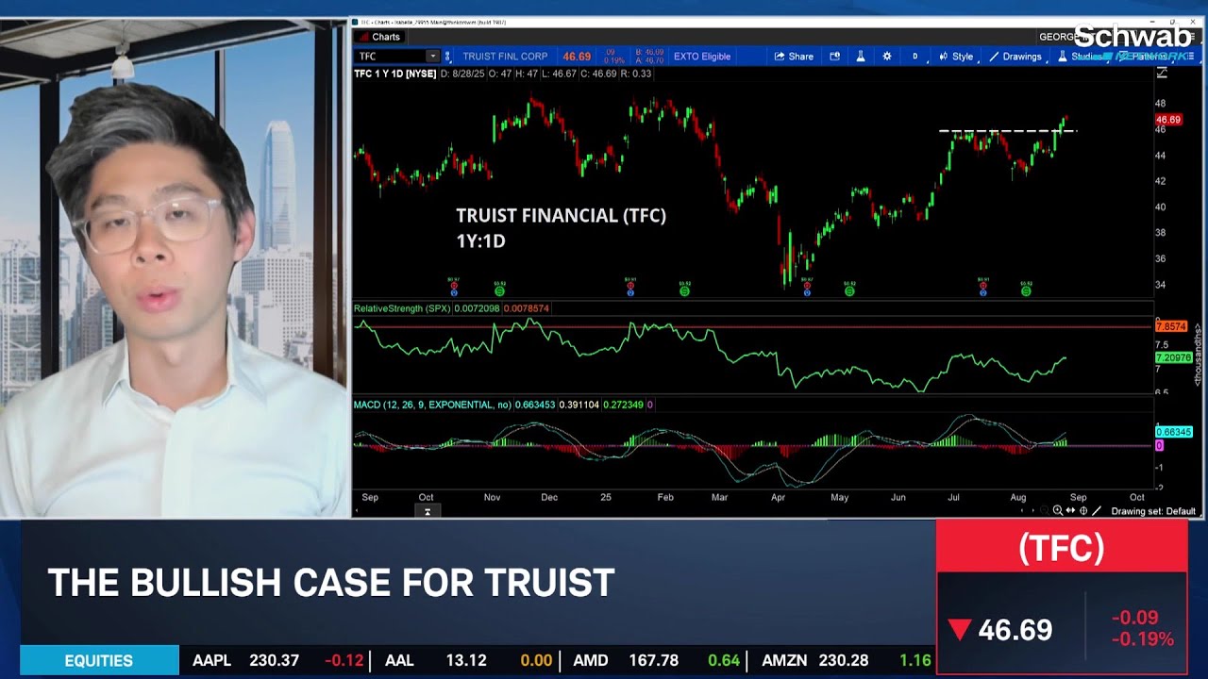Viewport: 1208px width, 679px height.
Task: Click the Nov label on time axis
Action: click(x=492, y=497)
